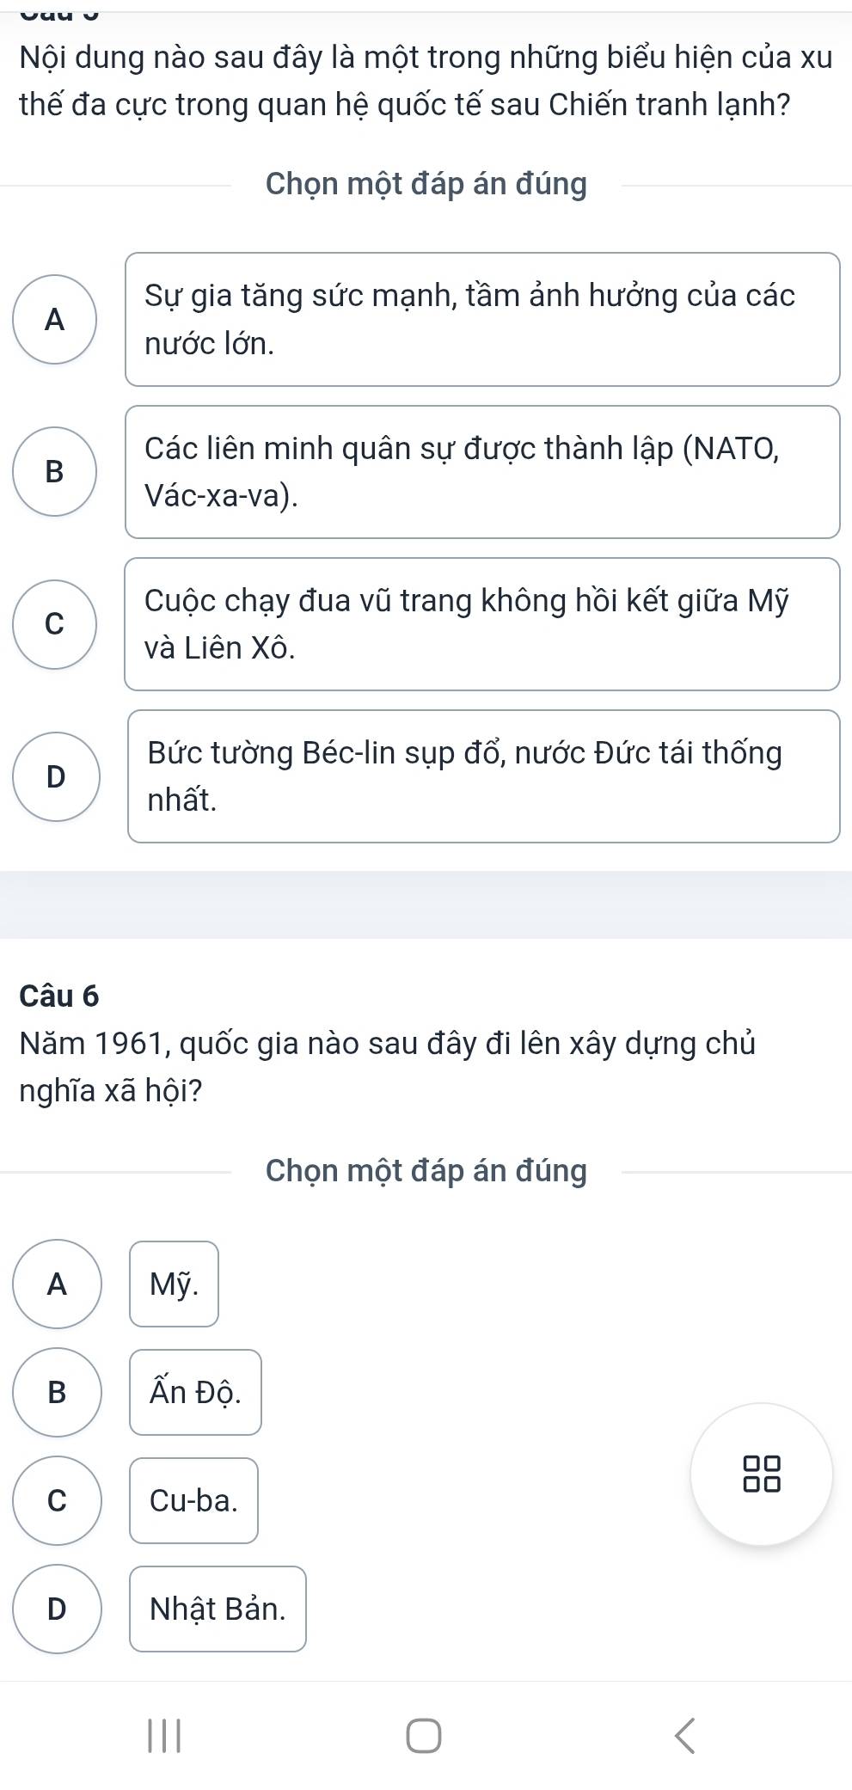
Task: Click answer 'Cuộc chạy đua vũ trang'
Action: click(x=482, y=624)
